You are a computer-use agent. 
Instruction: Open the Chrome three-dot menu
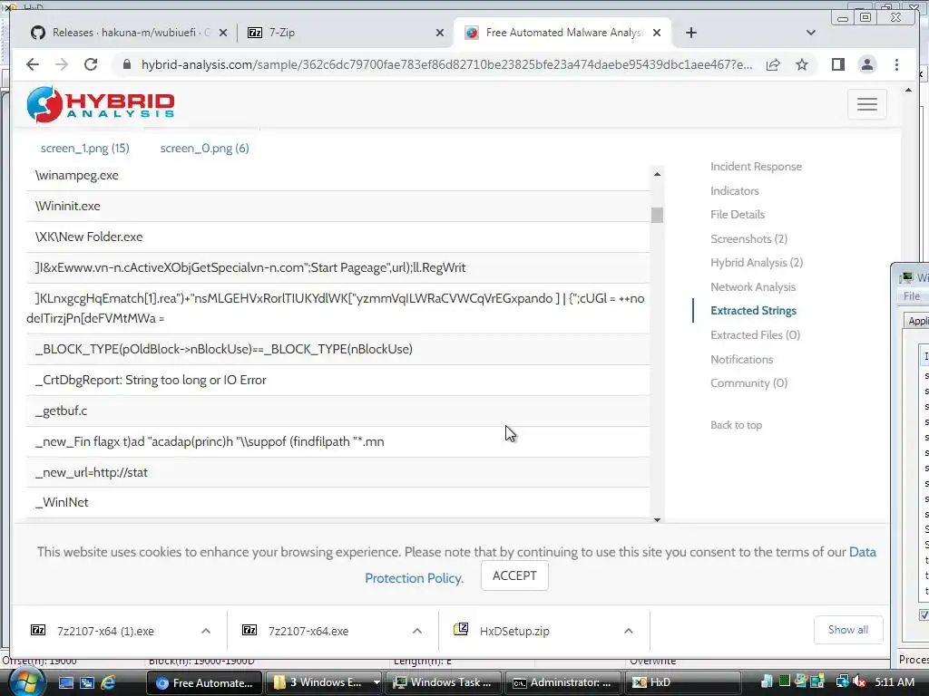coord(896,64)
